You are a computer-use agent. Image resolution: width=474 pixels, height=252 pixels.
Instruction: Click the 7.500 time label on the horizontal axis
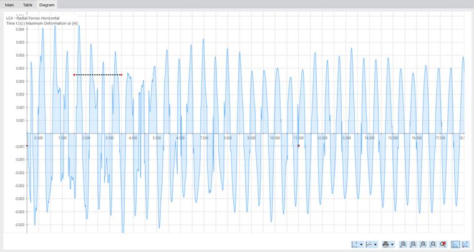point(204,138)
